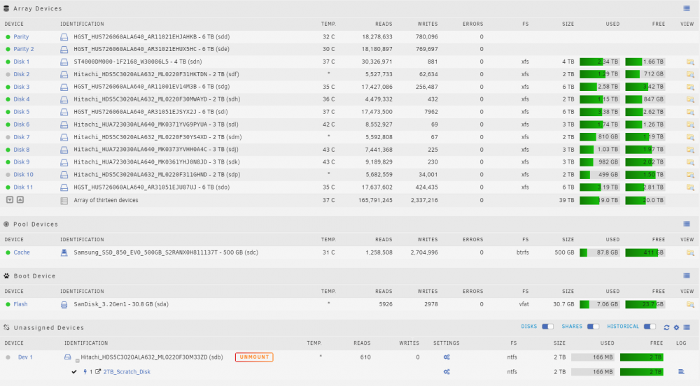Toggle view icon in Array Devices header

pyautogui.click(x=687, y=8)
